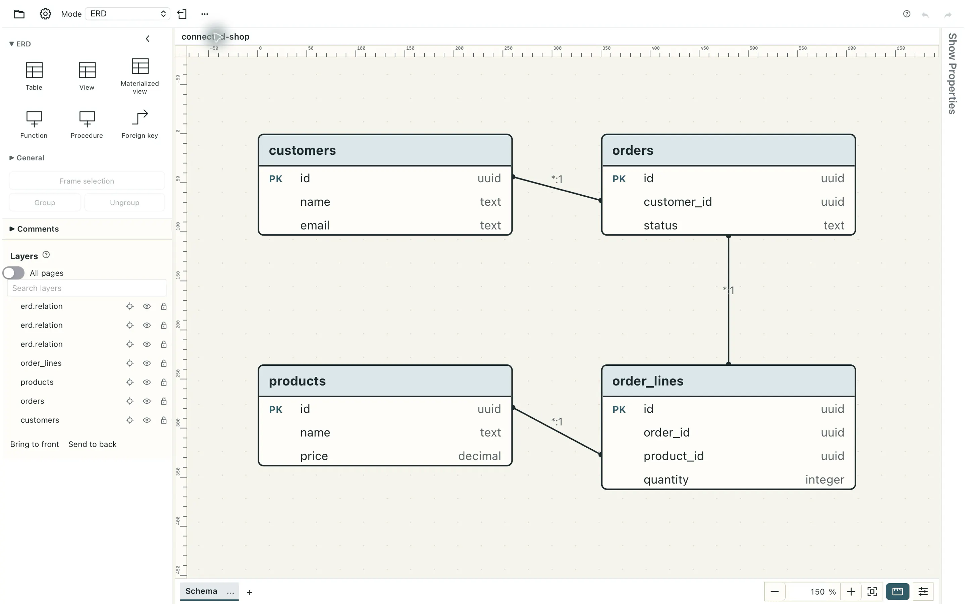Click the undo arrow

[x=925, y=15]
